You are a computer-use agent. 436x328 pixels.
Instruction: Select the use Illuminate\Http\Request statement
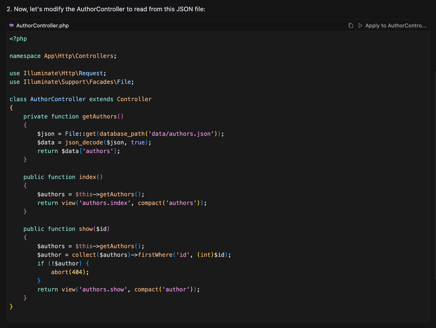click(58, 73)
